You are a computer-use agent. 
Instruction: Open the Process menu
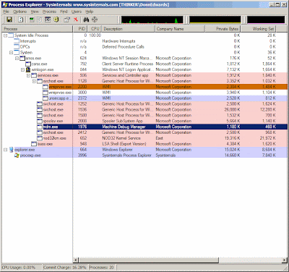pyautogui.click(x=49, y=12)
